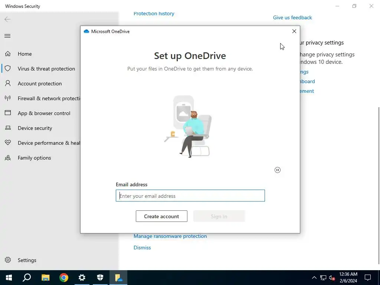Screen dimensions: 380x285
Task: Go back with the Windows Security arrow
Action: (7, 19)
